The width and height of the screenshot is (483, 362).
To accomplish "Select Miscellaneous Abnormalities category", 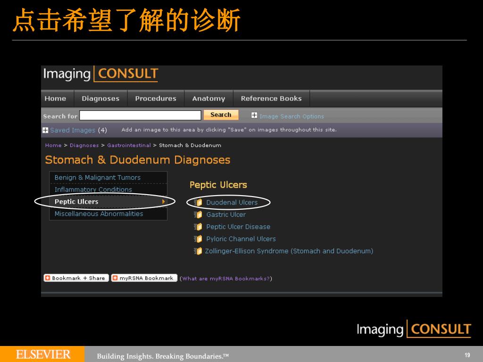I will (x=108, y=214).
